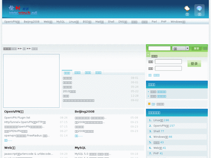The width and height of the screenshot is (211, 158).
Task: Click the wenzk.net site logo
Action: point(23,10)
